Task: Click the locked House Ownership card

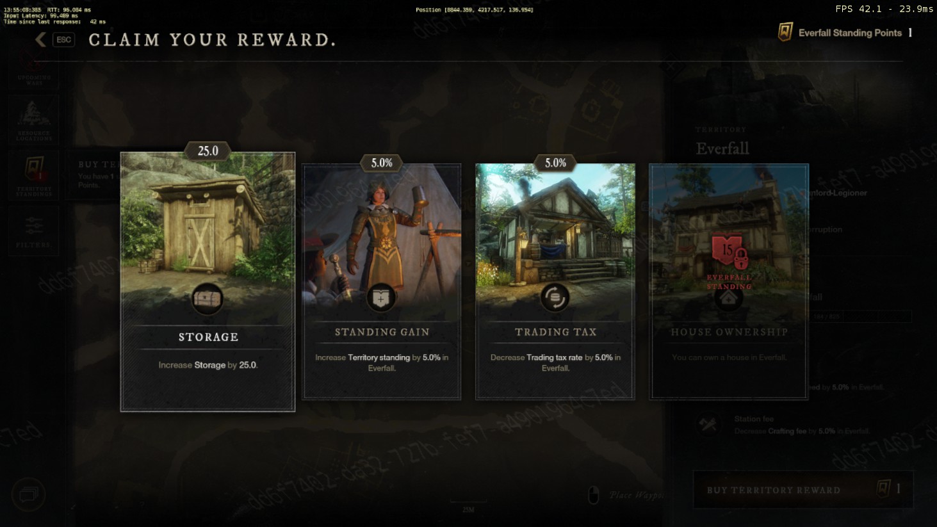Action: click(729, 282)
